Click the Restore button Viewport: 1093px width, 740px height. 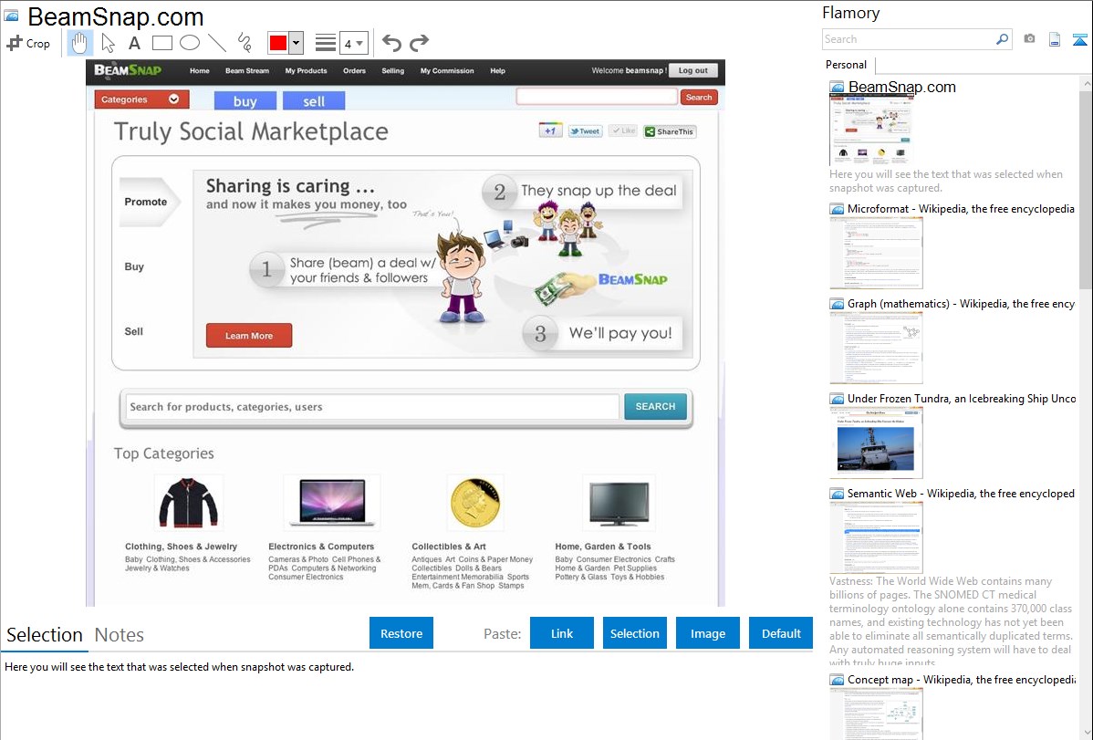[x=401, y=633]
